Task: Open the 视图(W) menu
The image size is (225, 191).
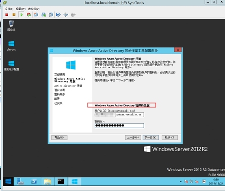Action: [21, 9]
